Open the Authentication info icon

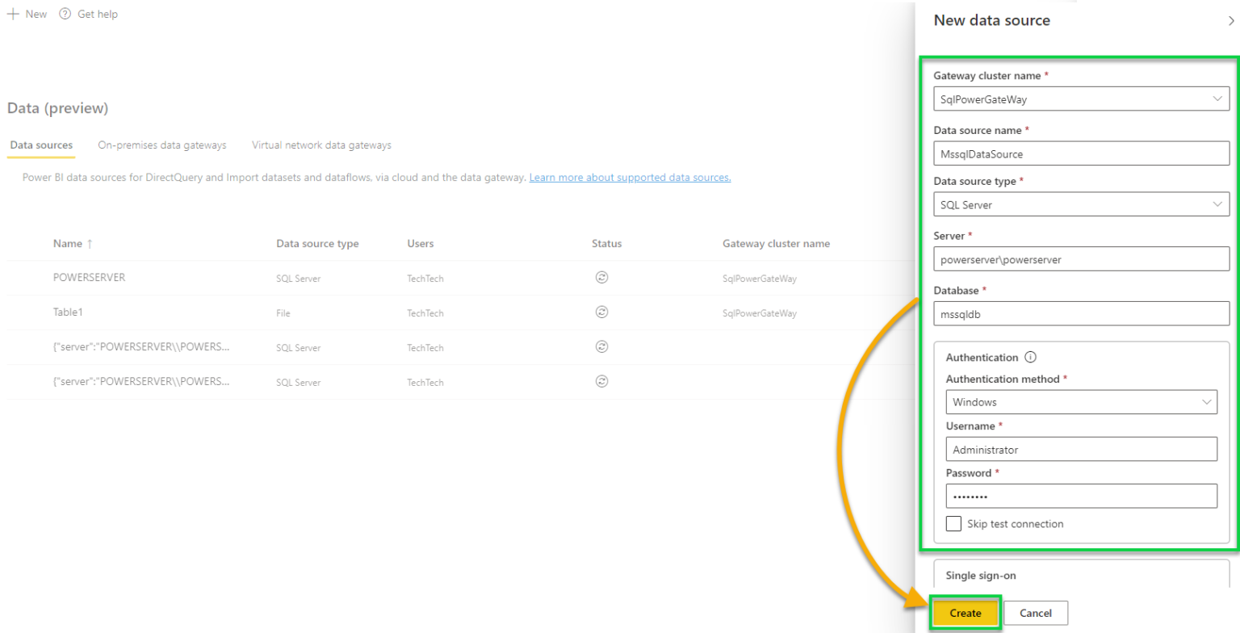(x=1029, y=357)
